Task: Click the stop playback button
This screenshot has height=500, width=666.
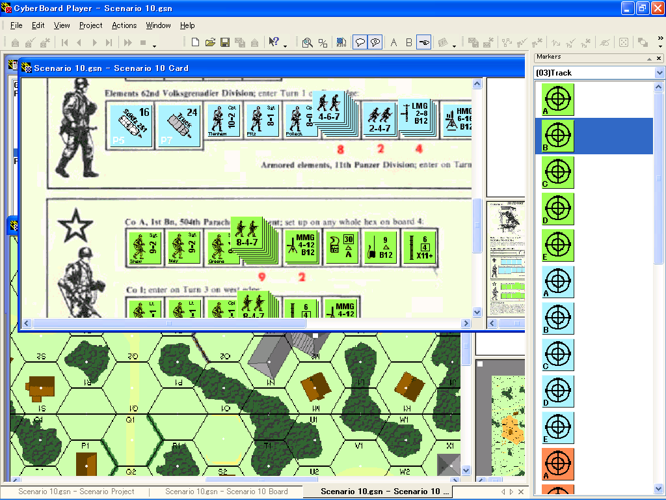Action: tap(143, 42)
